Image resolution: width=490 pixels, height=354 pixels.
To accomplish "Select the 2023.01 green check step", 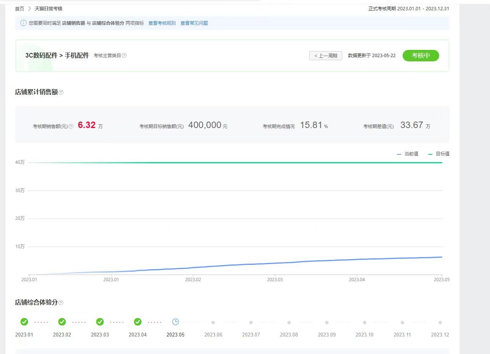I will [x=24, y=322].
